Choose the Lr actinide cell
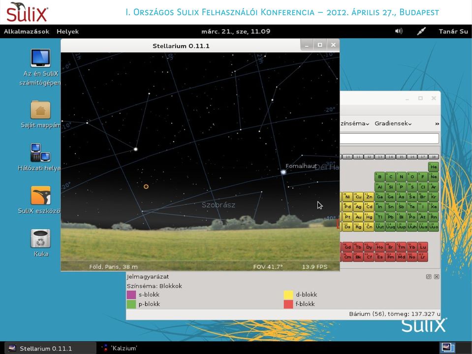This screenshot has height=354, width=472. pos(423,257)
